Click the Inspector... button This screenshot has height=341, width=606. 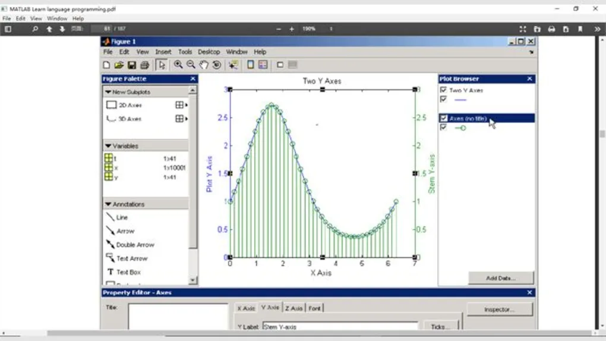click(x=500, y=310)
